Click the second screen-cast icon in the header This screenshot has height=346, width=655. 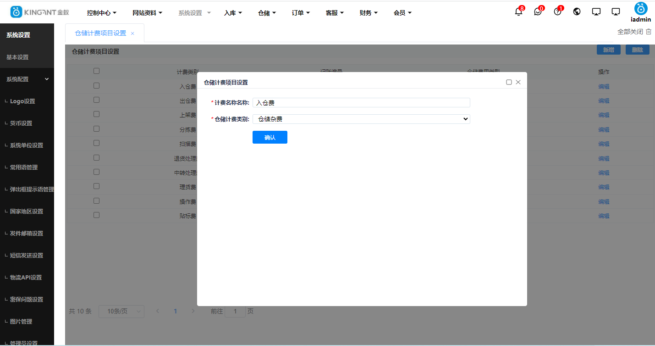coord(615,11)
